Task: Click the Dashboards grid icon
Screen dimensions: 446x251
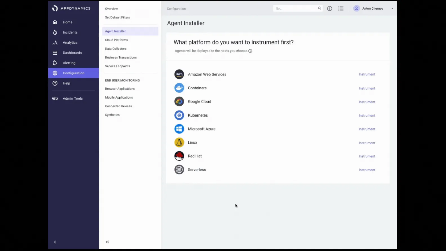Action: (55, 53)
